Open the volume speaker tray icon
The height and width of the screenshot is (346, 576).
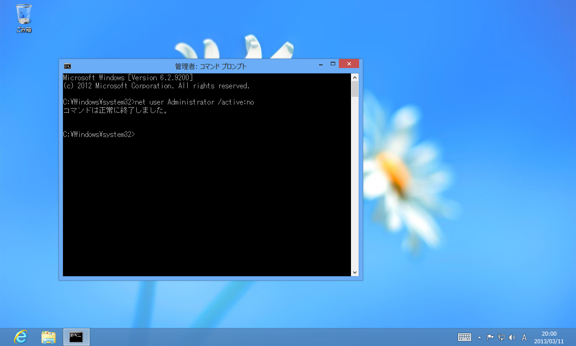512,337
